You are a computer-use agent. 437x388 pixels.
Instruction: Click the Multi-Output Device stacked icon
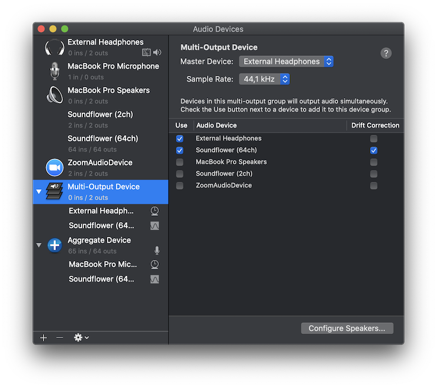[x=54, y=191]
